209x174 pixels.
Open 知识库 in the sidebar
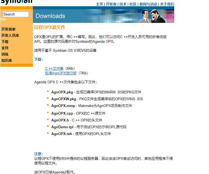(7, 61)
